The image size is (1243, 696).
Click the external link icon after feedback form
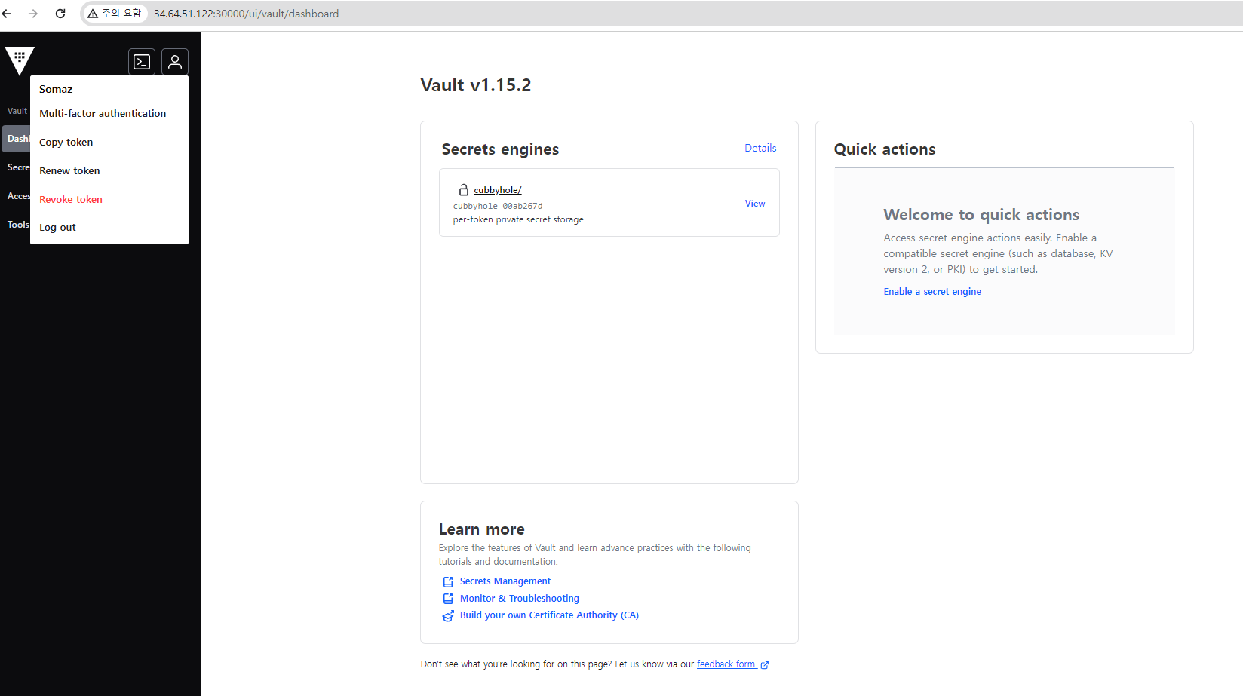765,665
